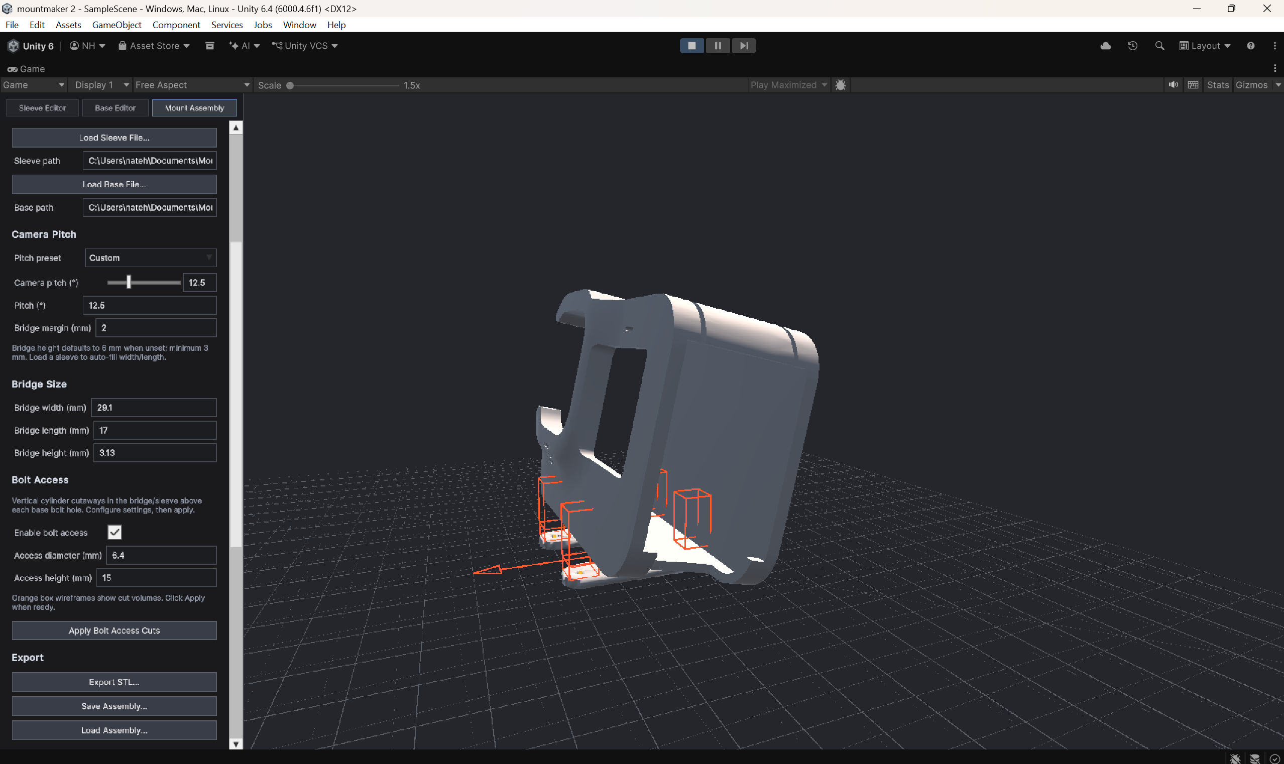
Task: Open main toolbar overflow kebab menu
Action: coord(1275,46)
